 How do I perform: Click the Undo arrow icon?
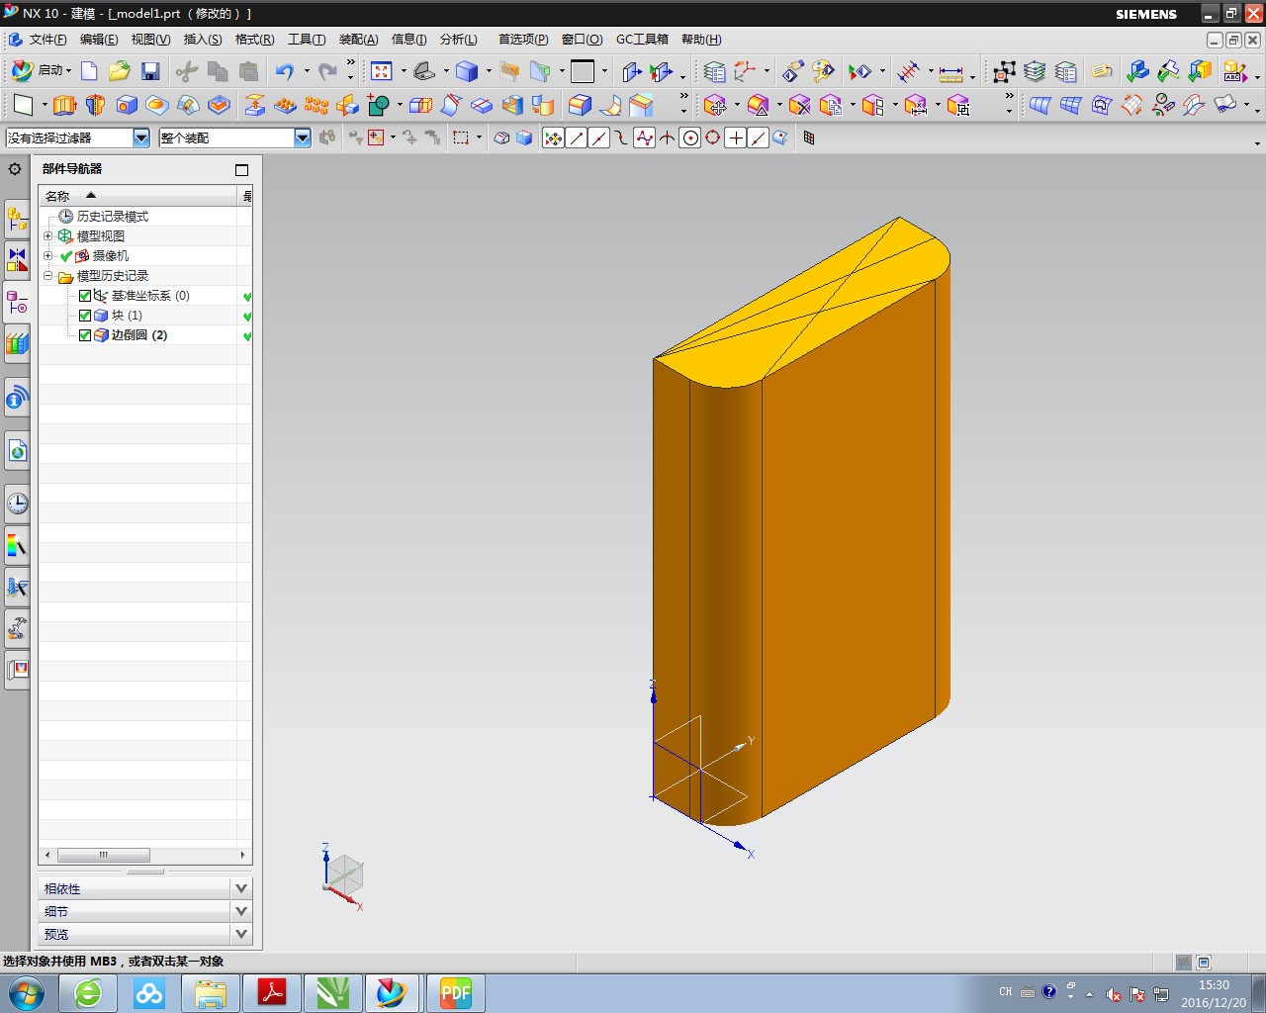pyautogui.click(x=285, y=71)
